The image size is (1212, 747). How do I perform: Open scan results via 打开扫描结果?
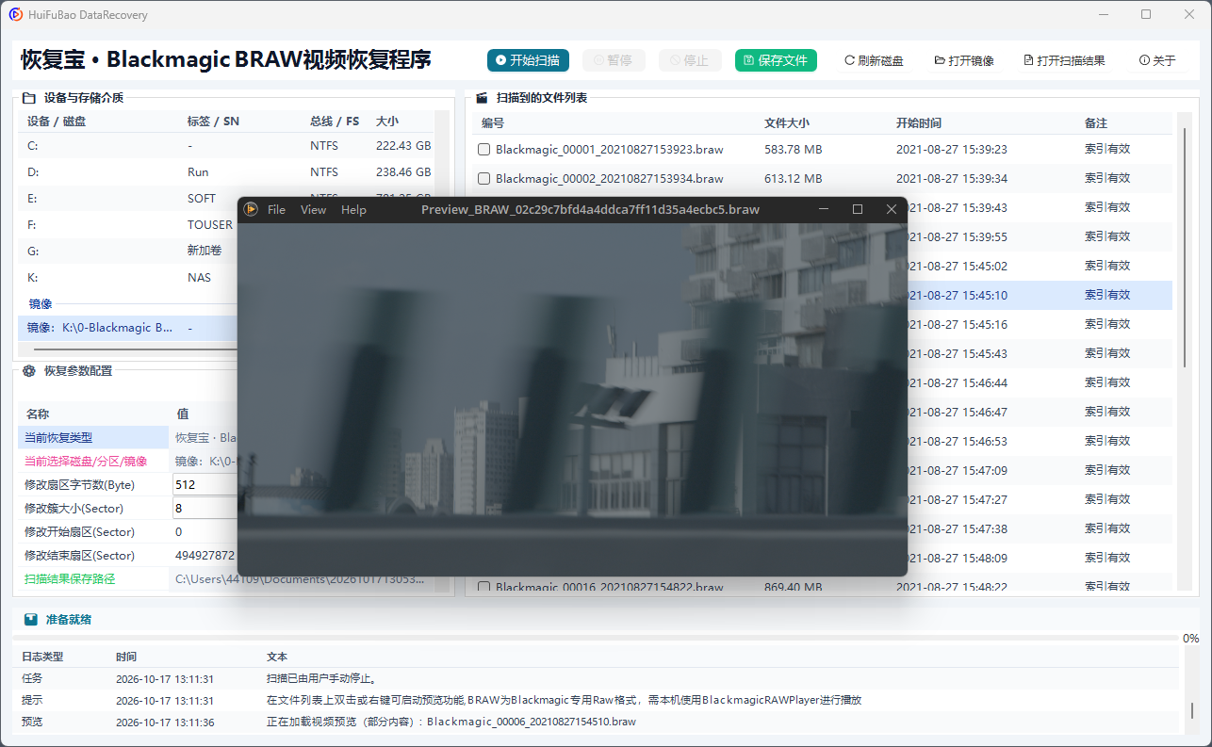click(1064, 60)
